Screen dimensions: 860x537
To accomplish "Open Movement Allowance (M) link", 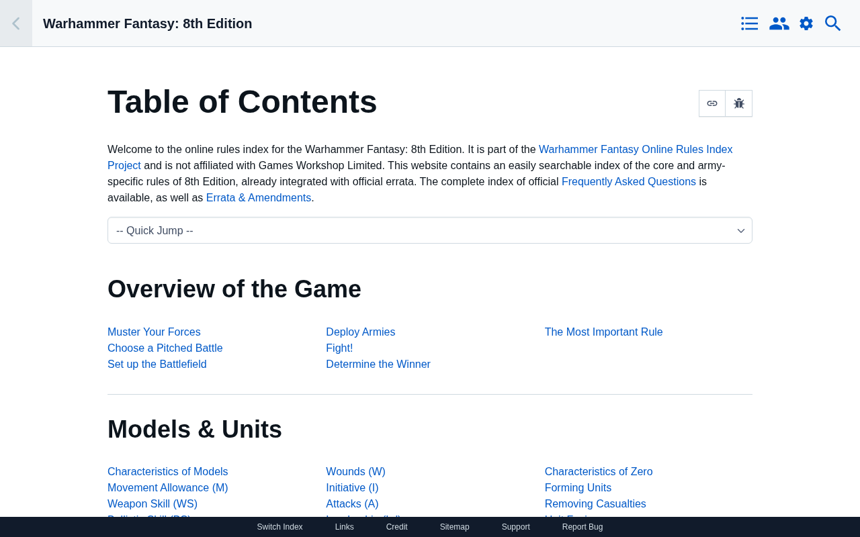I will click(168, 487).
